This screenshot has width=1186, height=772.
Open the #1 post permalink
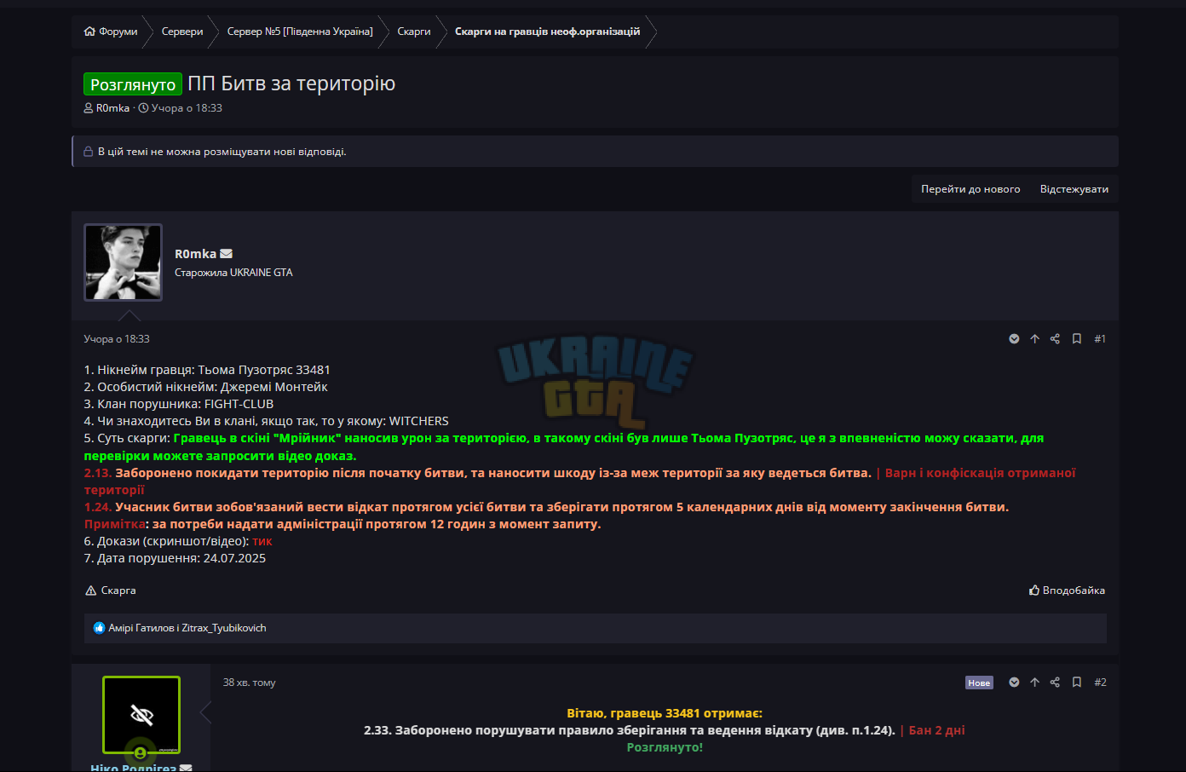pos(1100,339)
